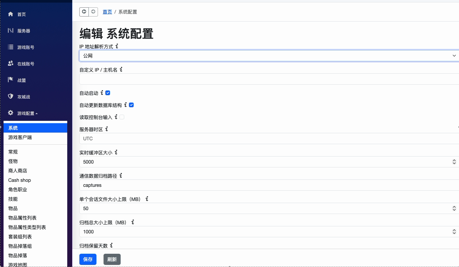
Task: Click the 刷新 button
Action: pyautogui.click(x=112, y=259)
